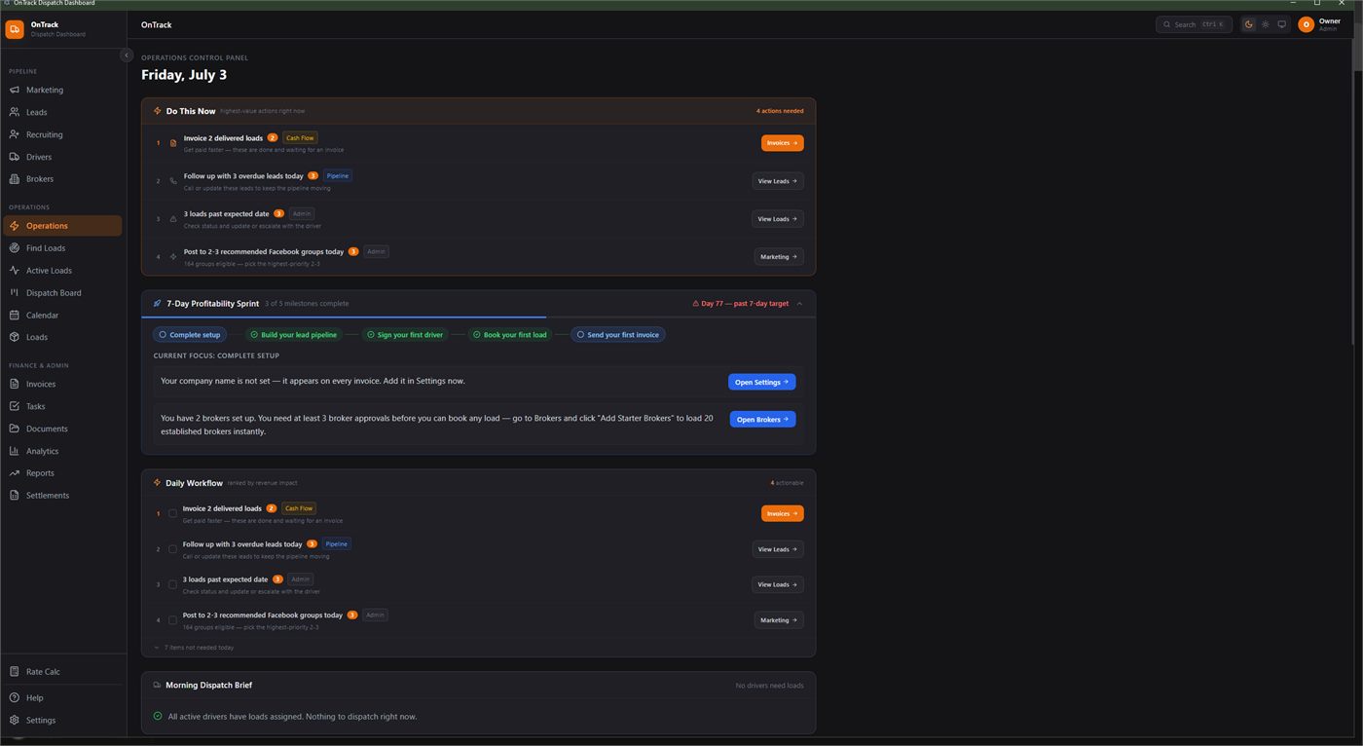The width and height of the screenshot is (1363, 746).
Task: Select the Complete setup milestone pill
Action: [x=190, y=335]
